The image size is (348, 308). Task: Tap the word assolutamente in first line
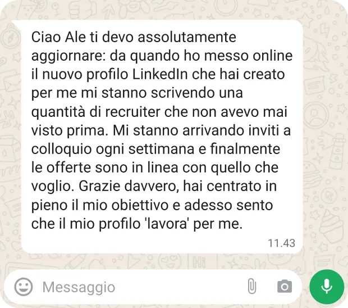pos(187,37)
